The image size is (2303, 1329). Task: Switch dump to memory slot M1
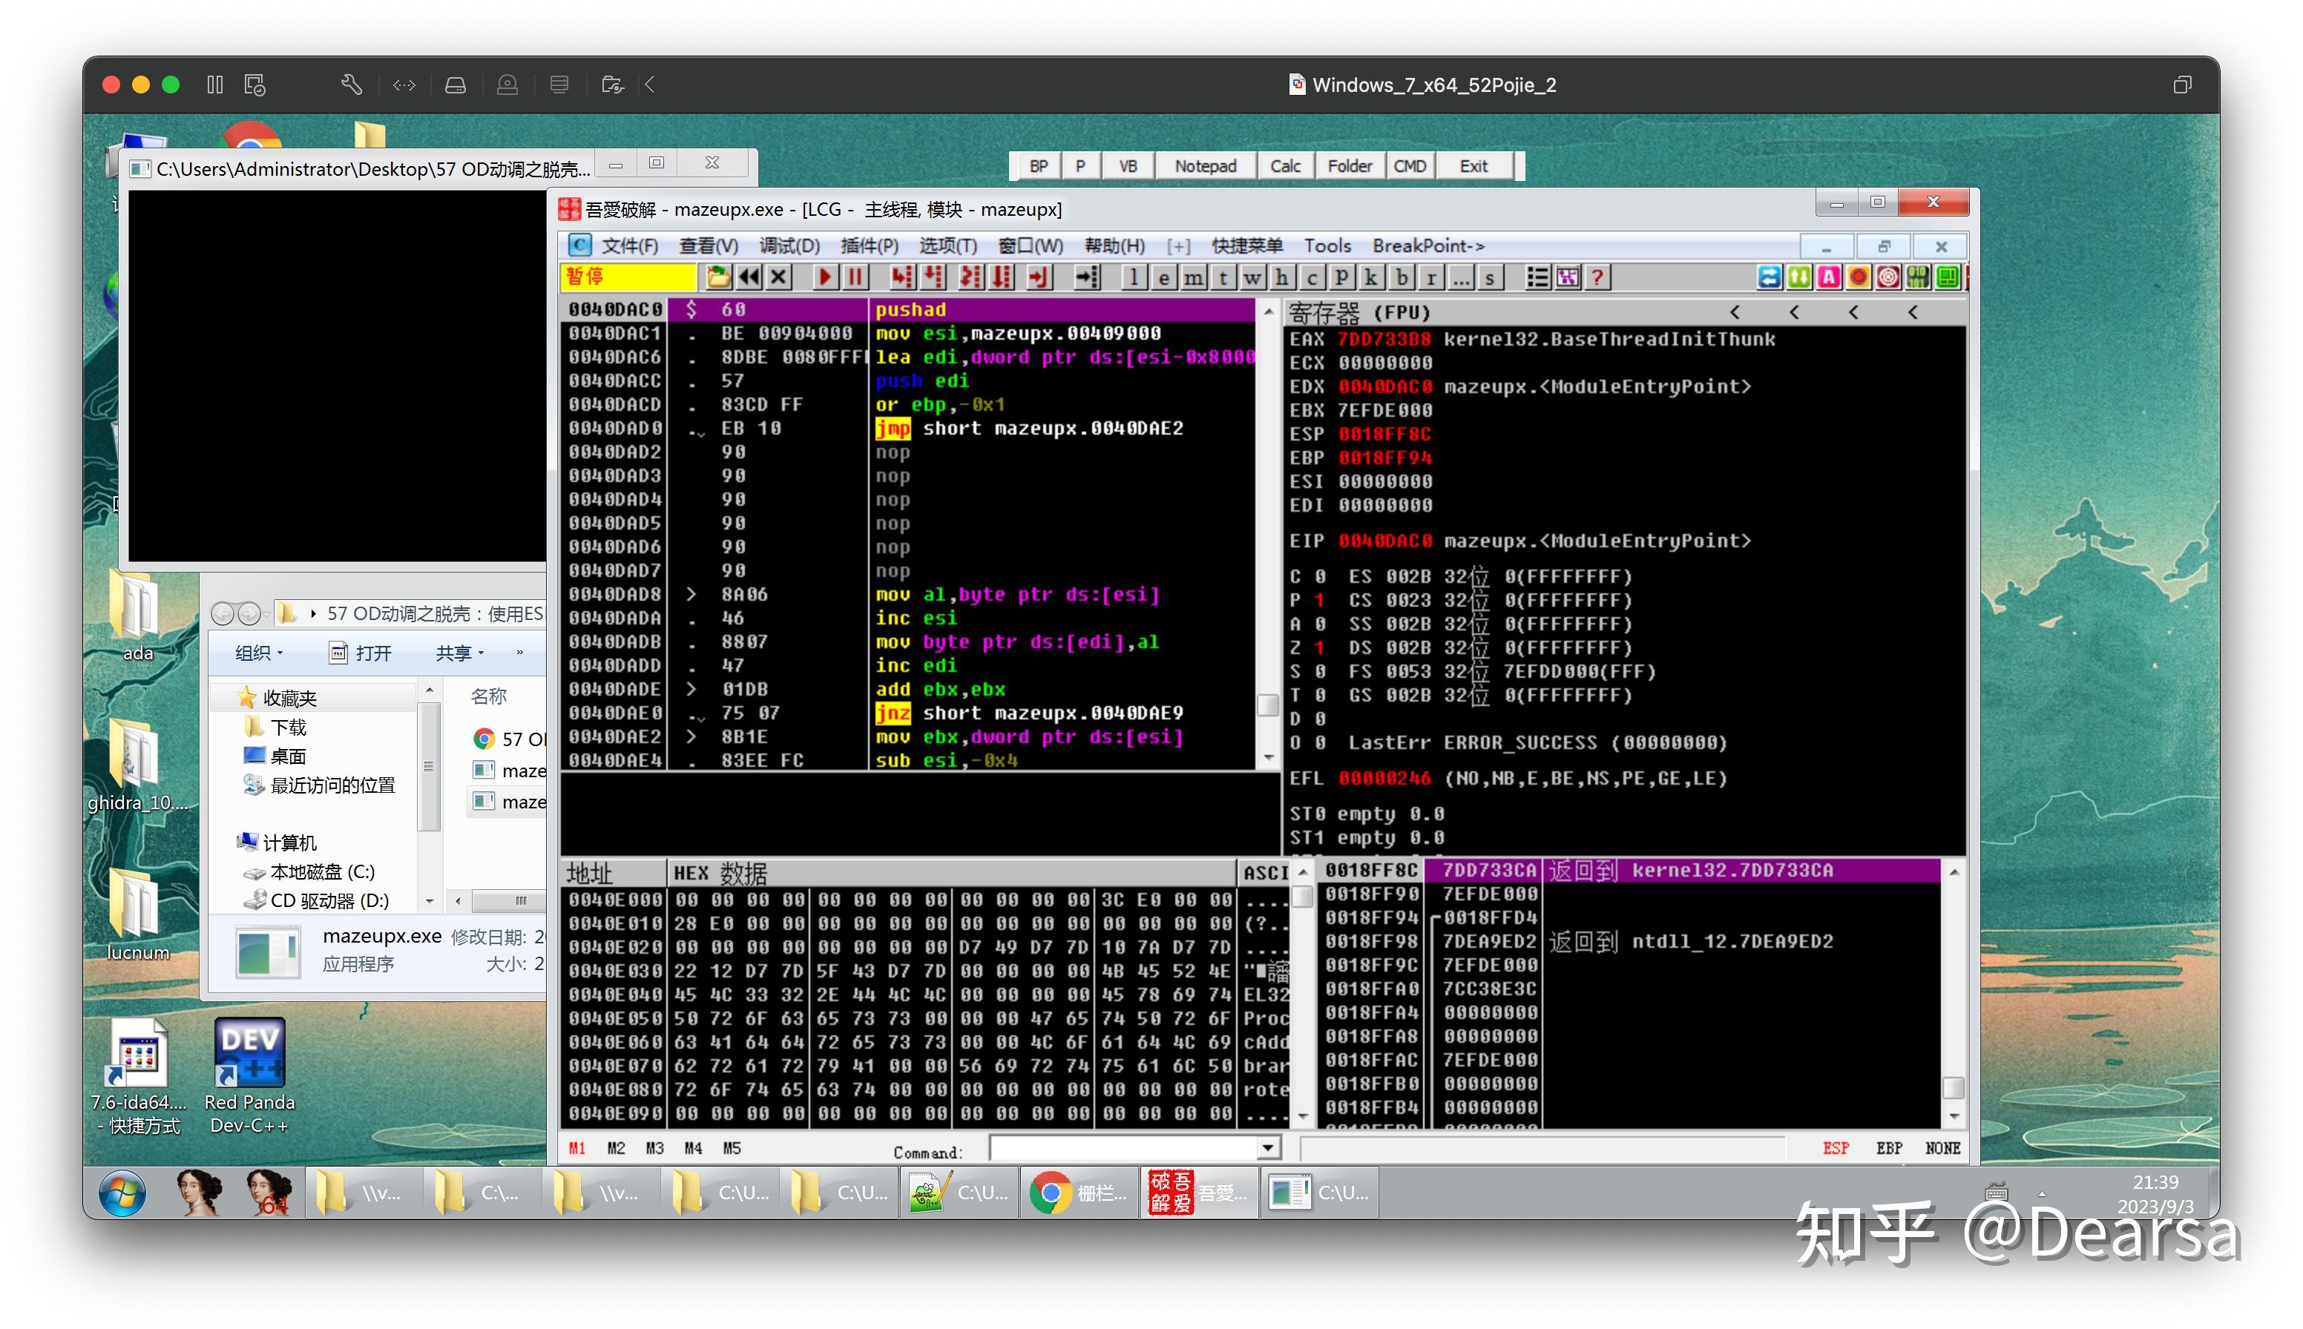point(577,1148)
